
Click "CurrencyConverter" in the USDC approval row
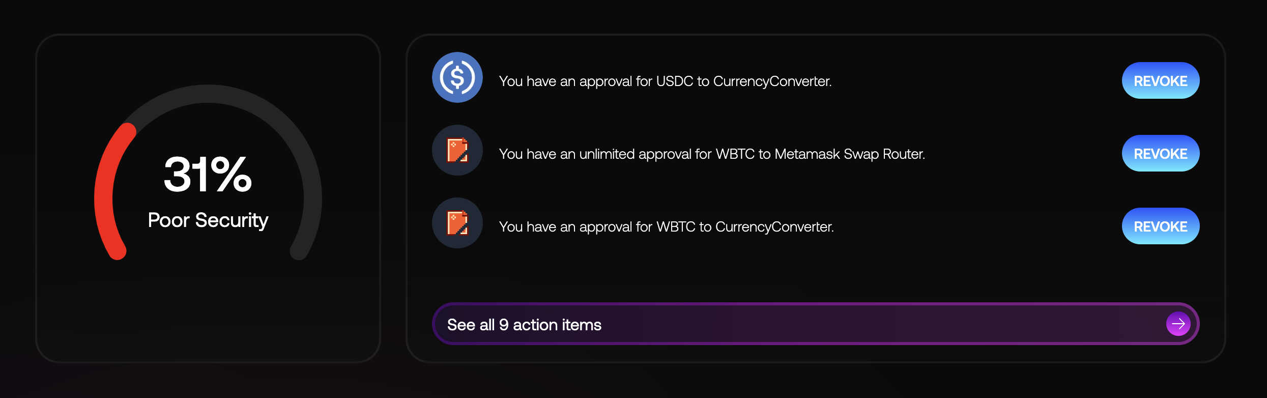[x=772, y=81]
